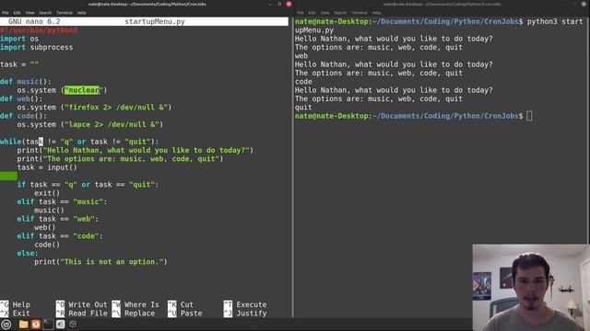The image size is (590, 331).
Task: Open File menu in the nano terminal window
Action: (x=6, y=13)
